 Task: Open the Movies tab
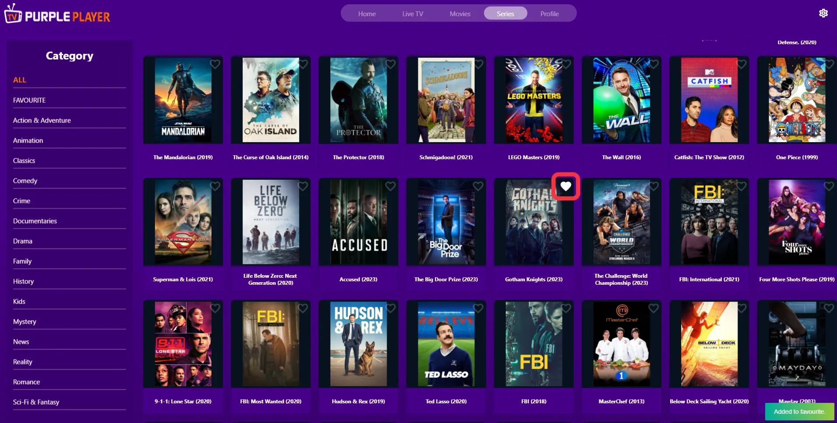(x=460, y=14)
